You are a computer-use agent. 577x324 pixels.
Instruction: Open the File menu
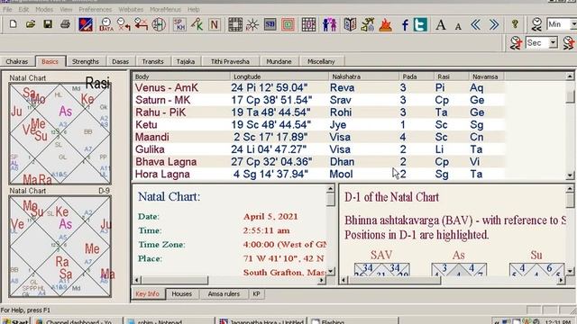[x=7, y=10]
